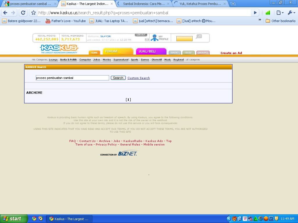Open the HOME tab
Screen dimensions: 298x223
click(x=94, y=53)
